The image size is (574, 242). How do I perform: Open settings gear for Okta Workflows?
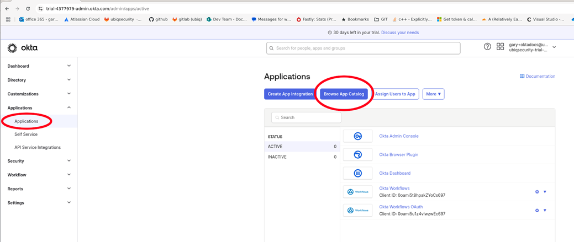pos(537,192)
